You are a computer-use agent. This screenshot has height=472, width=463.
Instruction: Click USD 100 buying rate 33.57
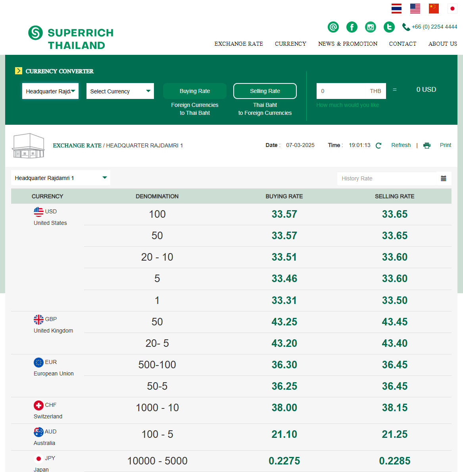point(284,214)
